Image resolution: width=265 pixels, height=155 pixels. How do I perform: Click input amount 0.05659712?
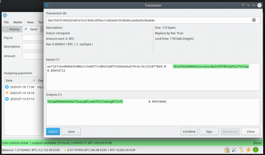click(x=56, y=71)
